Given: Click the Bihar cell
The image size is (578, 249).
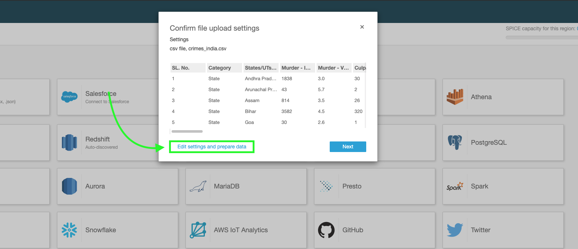Looking at the screenshot, I should [250, 112].
